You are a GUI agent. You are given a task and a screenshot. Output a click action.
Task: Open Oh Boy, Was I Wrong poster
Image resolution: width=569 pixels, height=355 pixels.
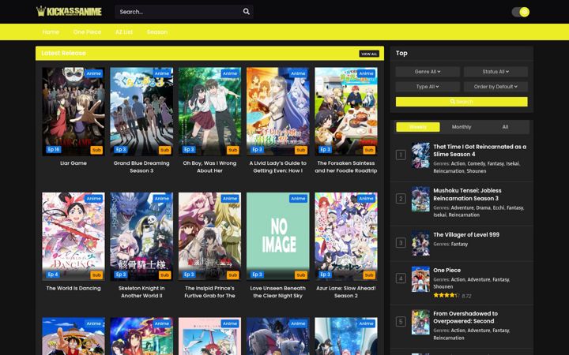point(209,111)
